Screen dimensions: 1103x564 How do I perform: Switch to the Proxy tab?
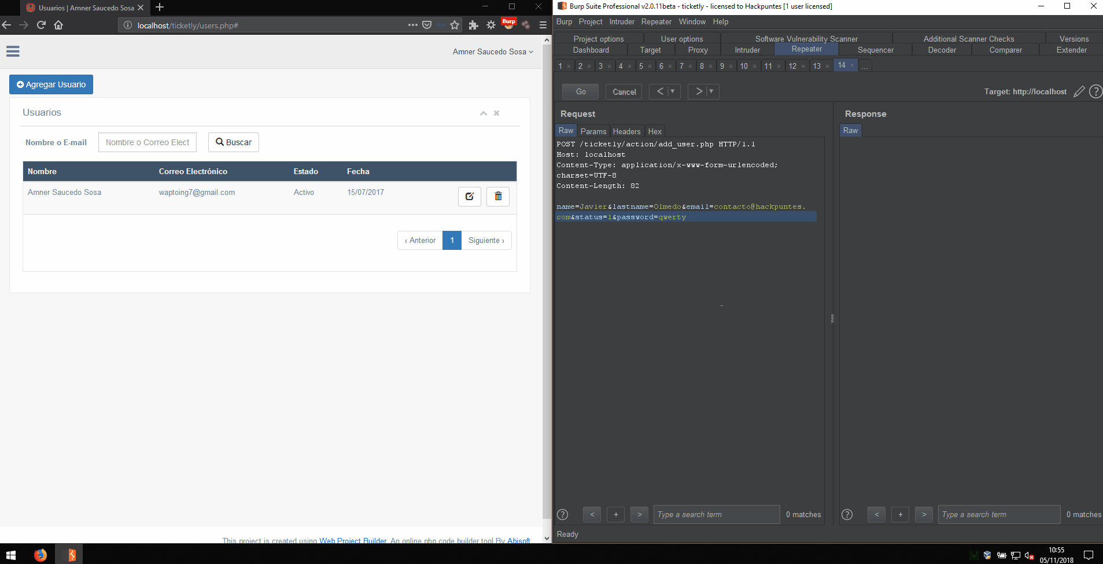698,50
